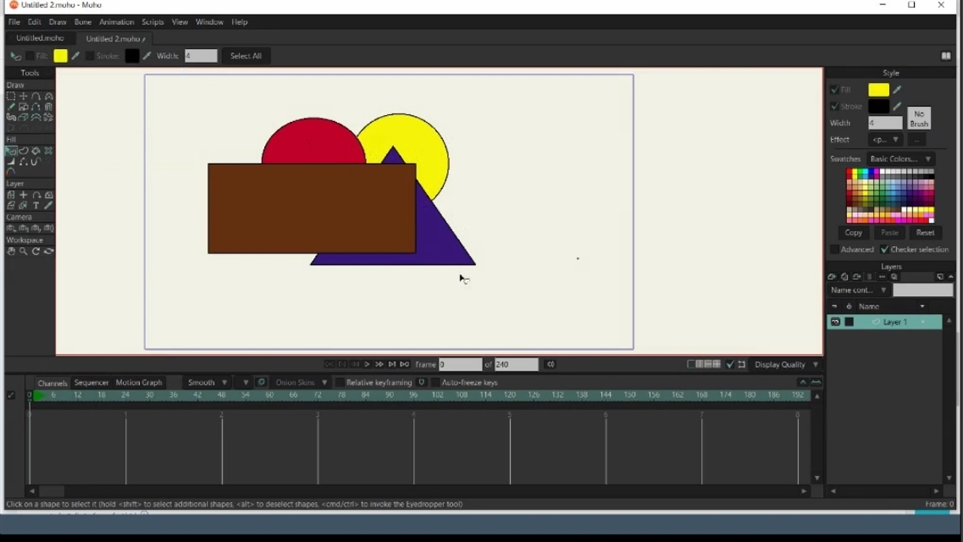
Task: Select the Freehand drawing tool
Action: (11, 107)
